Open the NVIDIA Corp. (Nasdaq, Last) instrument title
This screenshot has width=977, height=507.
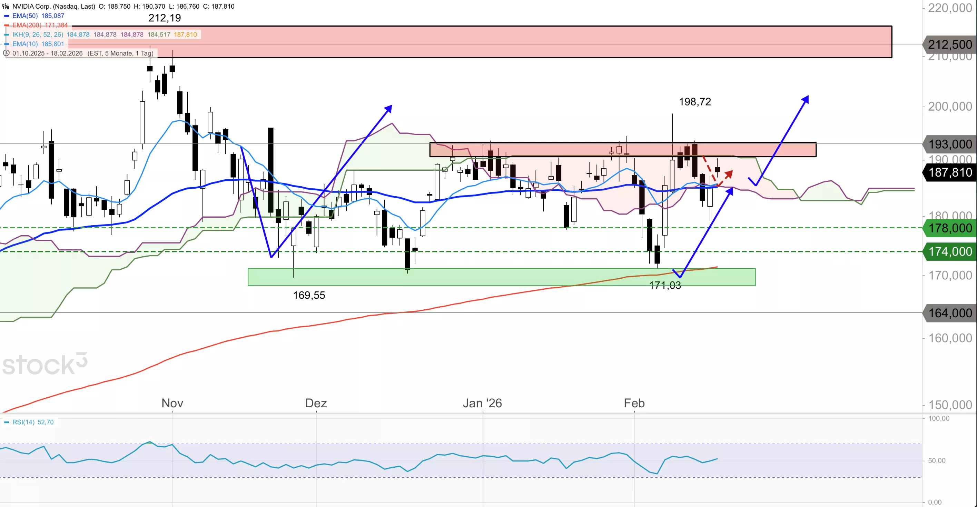(x=53, y=7)
